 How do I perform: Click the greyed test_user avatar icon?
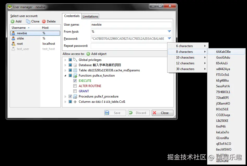[13, 49]
